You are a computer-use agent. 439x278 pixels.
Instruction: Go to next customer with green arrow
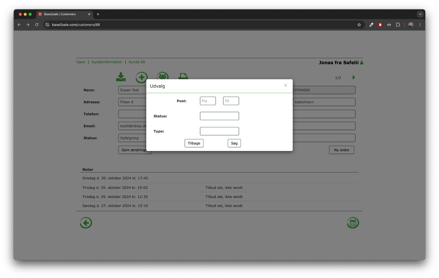(x=354, y=77)
